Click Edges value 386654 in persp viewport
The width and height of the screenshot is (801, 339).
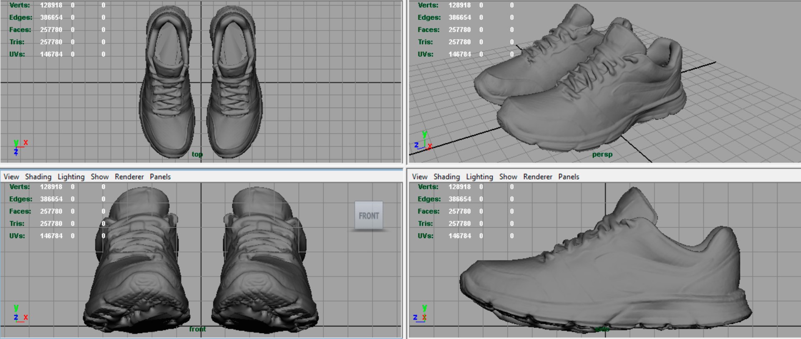460,17
